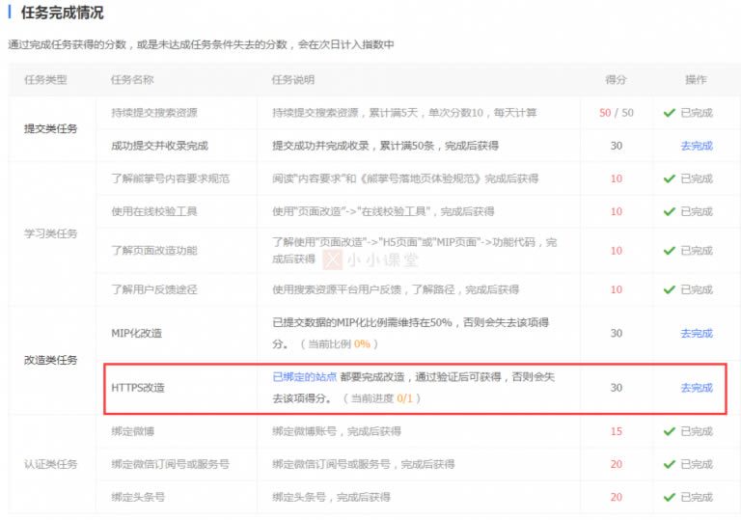This screenshot has width=741, height=520.
Task: Select the green check icon for 绑定头条号
Action: point(669,497)
